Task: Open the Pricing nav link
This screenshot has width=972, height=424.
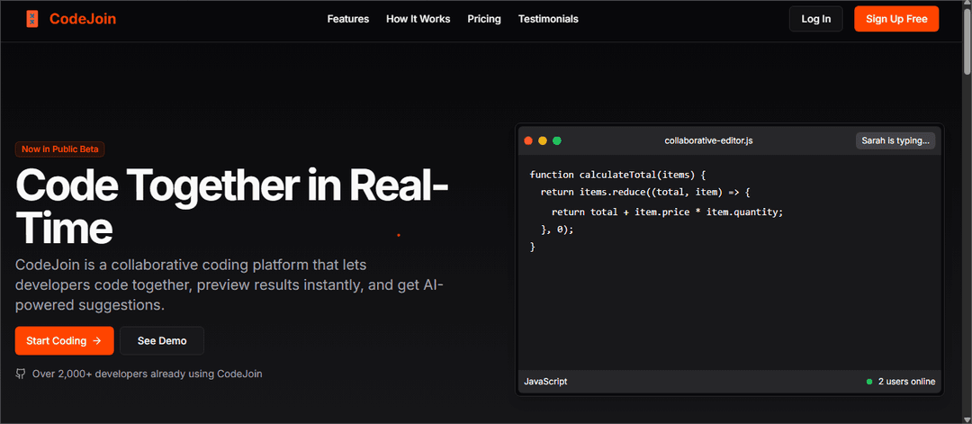Action: tap(484, 19)
